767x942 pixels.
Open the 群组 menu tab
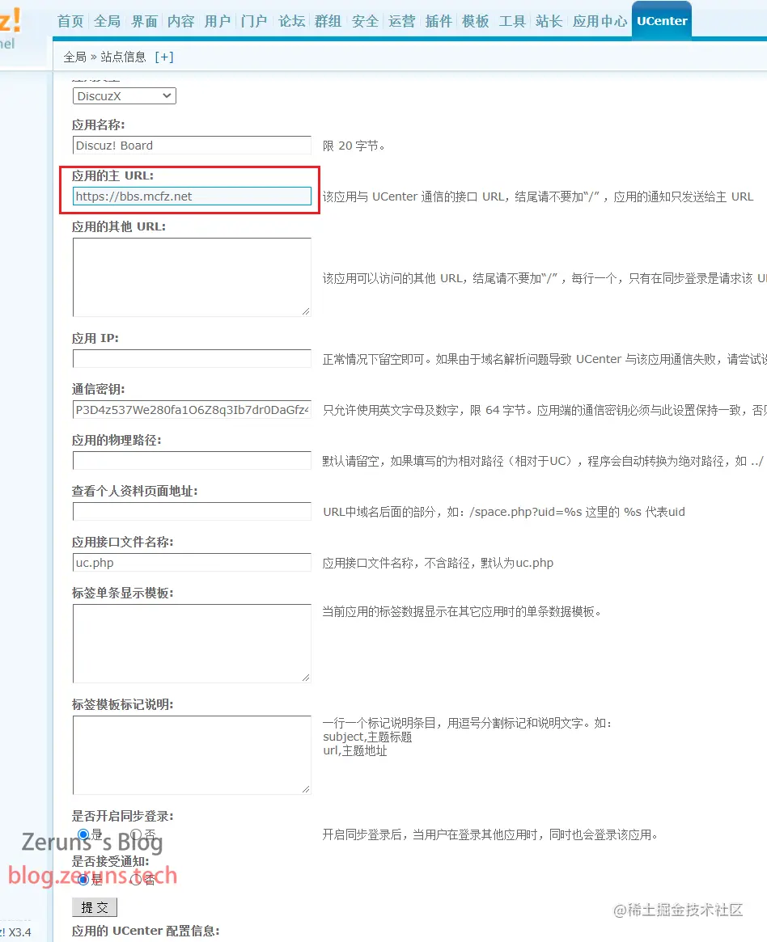[x=328, y=21]
